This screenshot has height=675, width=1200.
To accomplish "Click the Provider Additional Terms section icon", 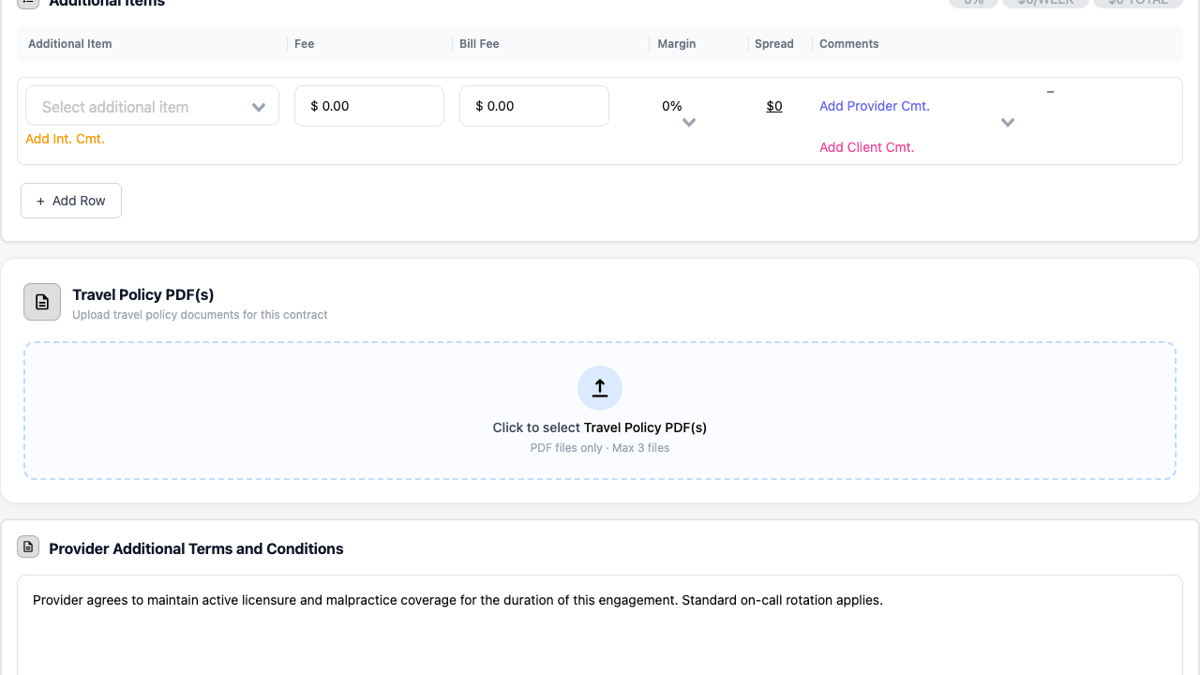I will coord(29,547).
